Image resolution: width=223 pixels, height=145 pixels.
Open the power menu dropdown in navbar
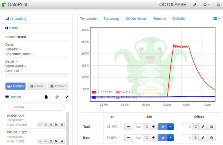206,5
